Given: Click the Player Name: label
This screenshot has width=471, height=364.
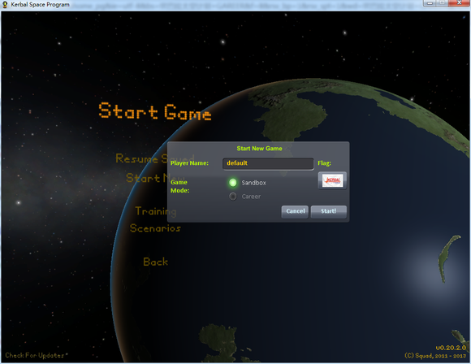Looking at the screenshot, I should coord(189,163).
